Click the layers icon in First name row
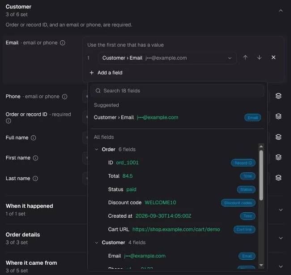This screenshot has width=291, height=275. [278, 157]
